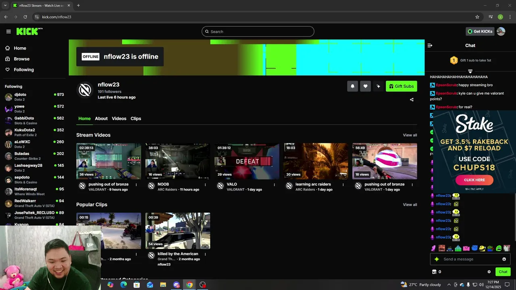Image resolution: width=516 pixels, height=290 pixels.
Task: Open the emoji picker in message box
Action: (x=504, y=259)
